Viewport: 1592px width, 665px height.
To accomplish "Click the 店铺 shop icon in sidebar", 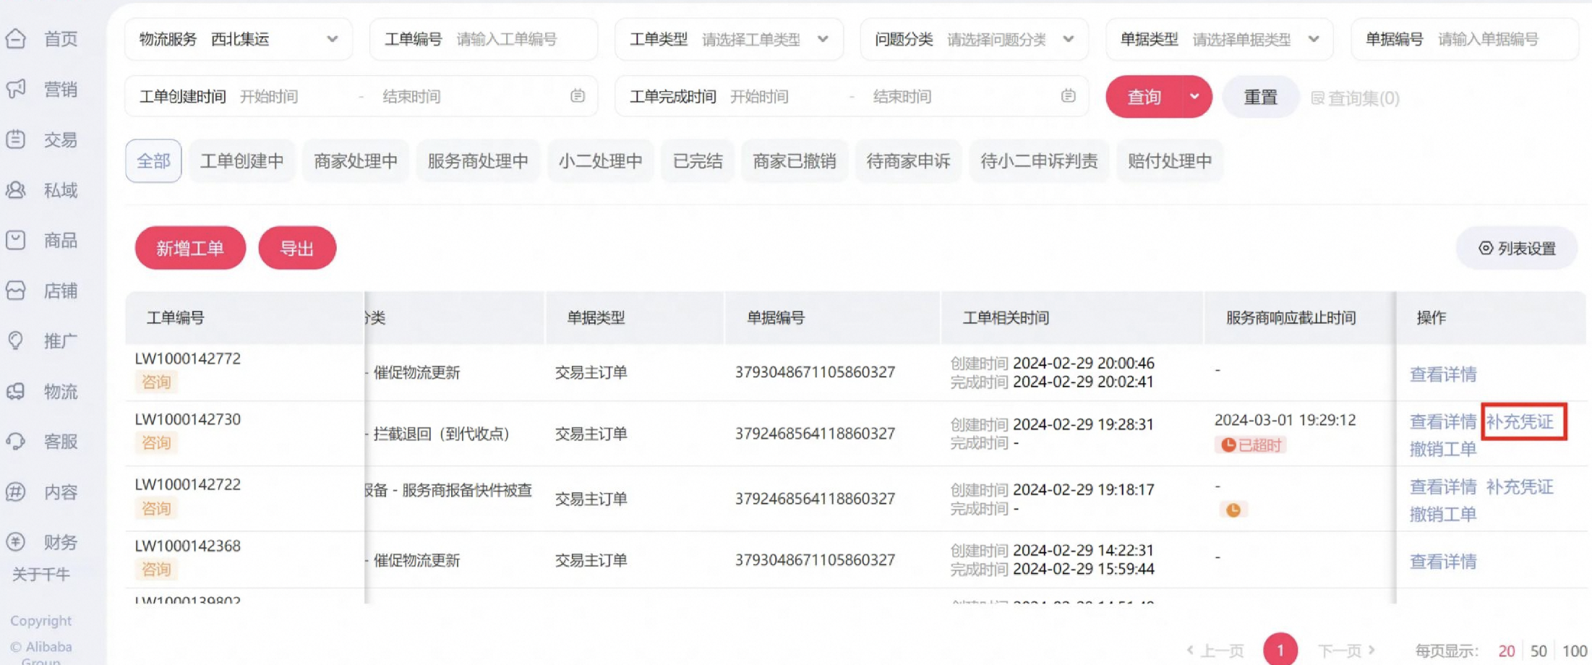I will [x=16, y=291].
